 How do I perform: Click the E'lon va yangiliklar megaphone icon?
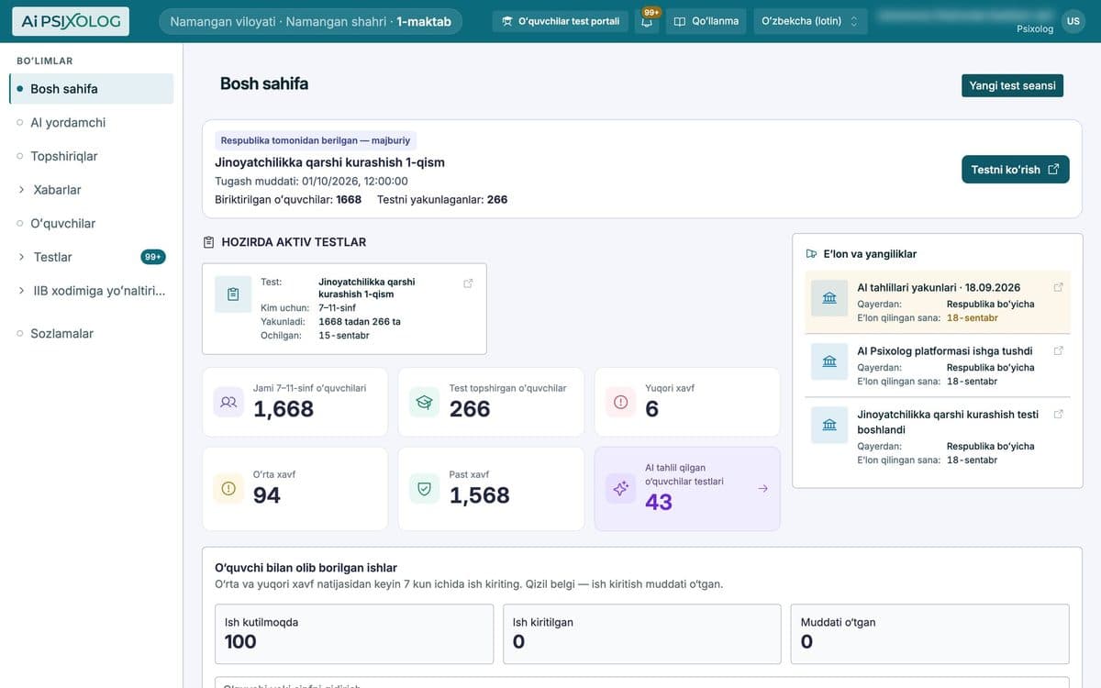coord(811,254)
